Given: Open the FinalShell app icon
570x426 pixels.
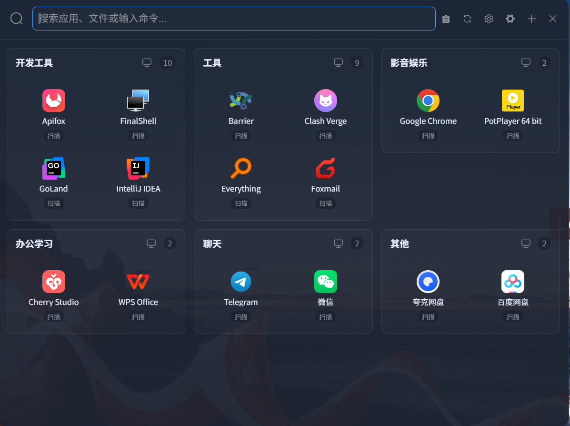Looking at the screenshot, I should point(138,101).
